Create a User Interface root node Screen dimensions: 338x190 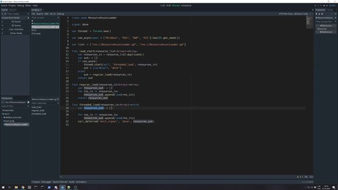16,30
